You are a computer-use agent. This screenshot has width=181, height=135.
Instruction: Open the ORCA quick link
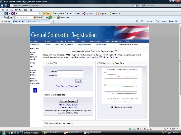pyautogui.click(x=32, y=63)
